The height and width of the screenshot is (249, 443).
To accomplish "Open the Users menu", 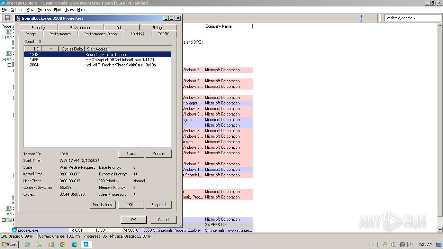I will click(69, 10).
